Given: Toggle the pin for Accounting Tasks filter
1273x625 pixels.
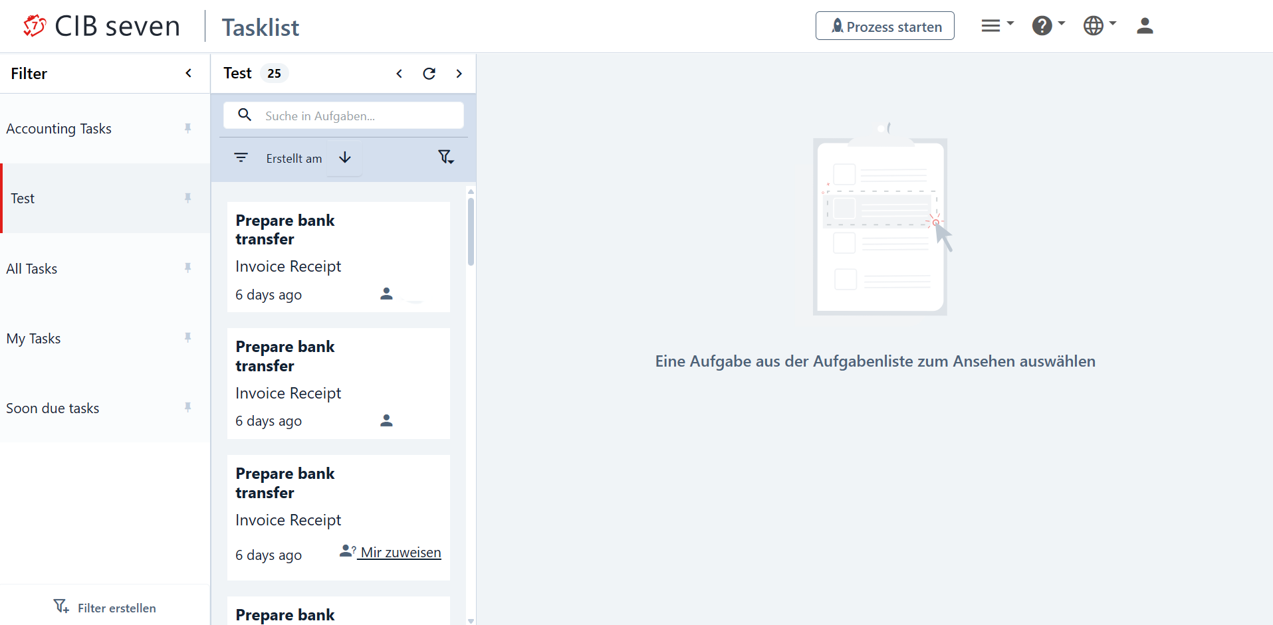Looking at the screenshot, I should tap(188, 128).
